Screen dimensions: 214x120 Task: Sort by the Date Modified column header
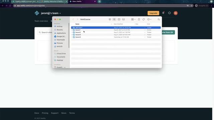click(x=118, y=24)
